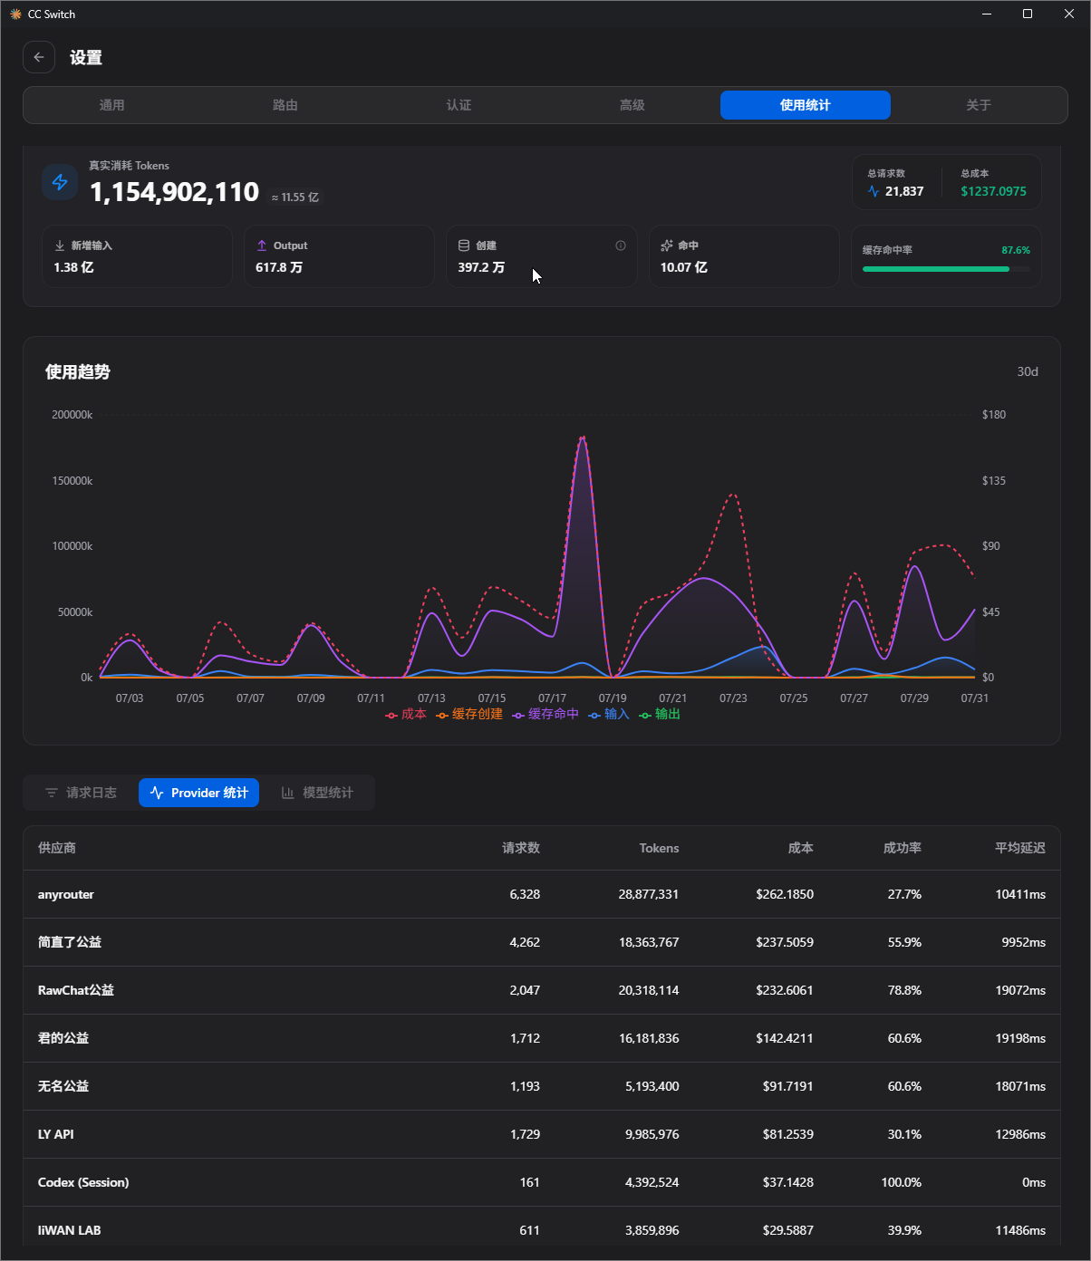Toggle the 输入 legend entry
Image resolution: width=1091 pixels, height=1261 pixels.
[609, 714]
